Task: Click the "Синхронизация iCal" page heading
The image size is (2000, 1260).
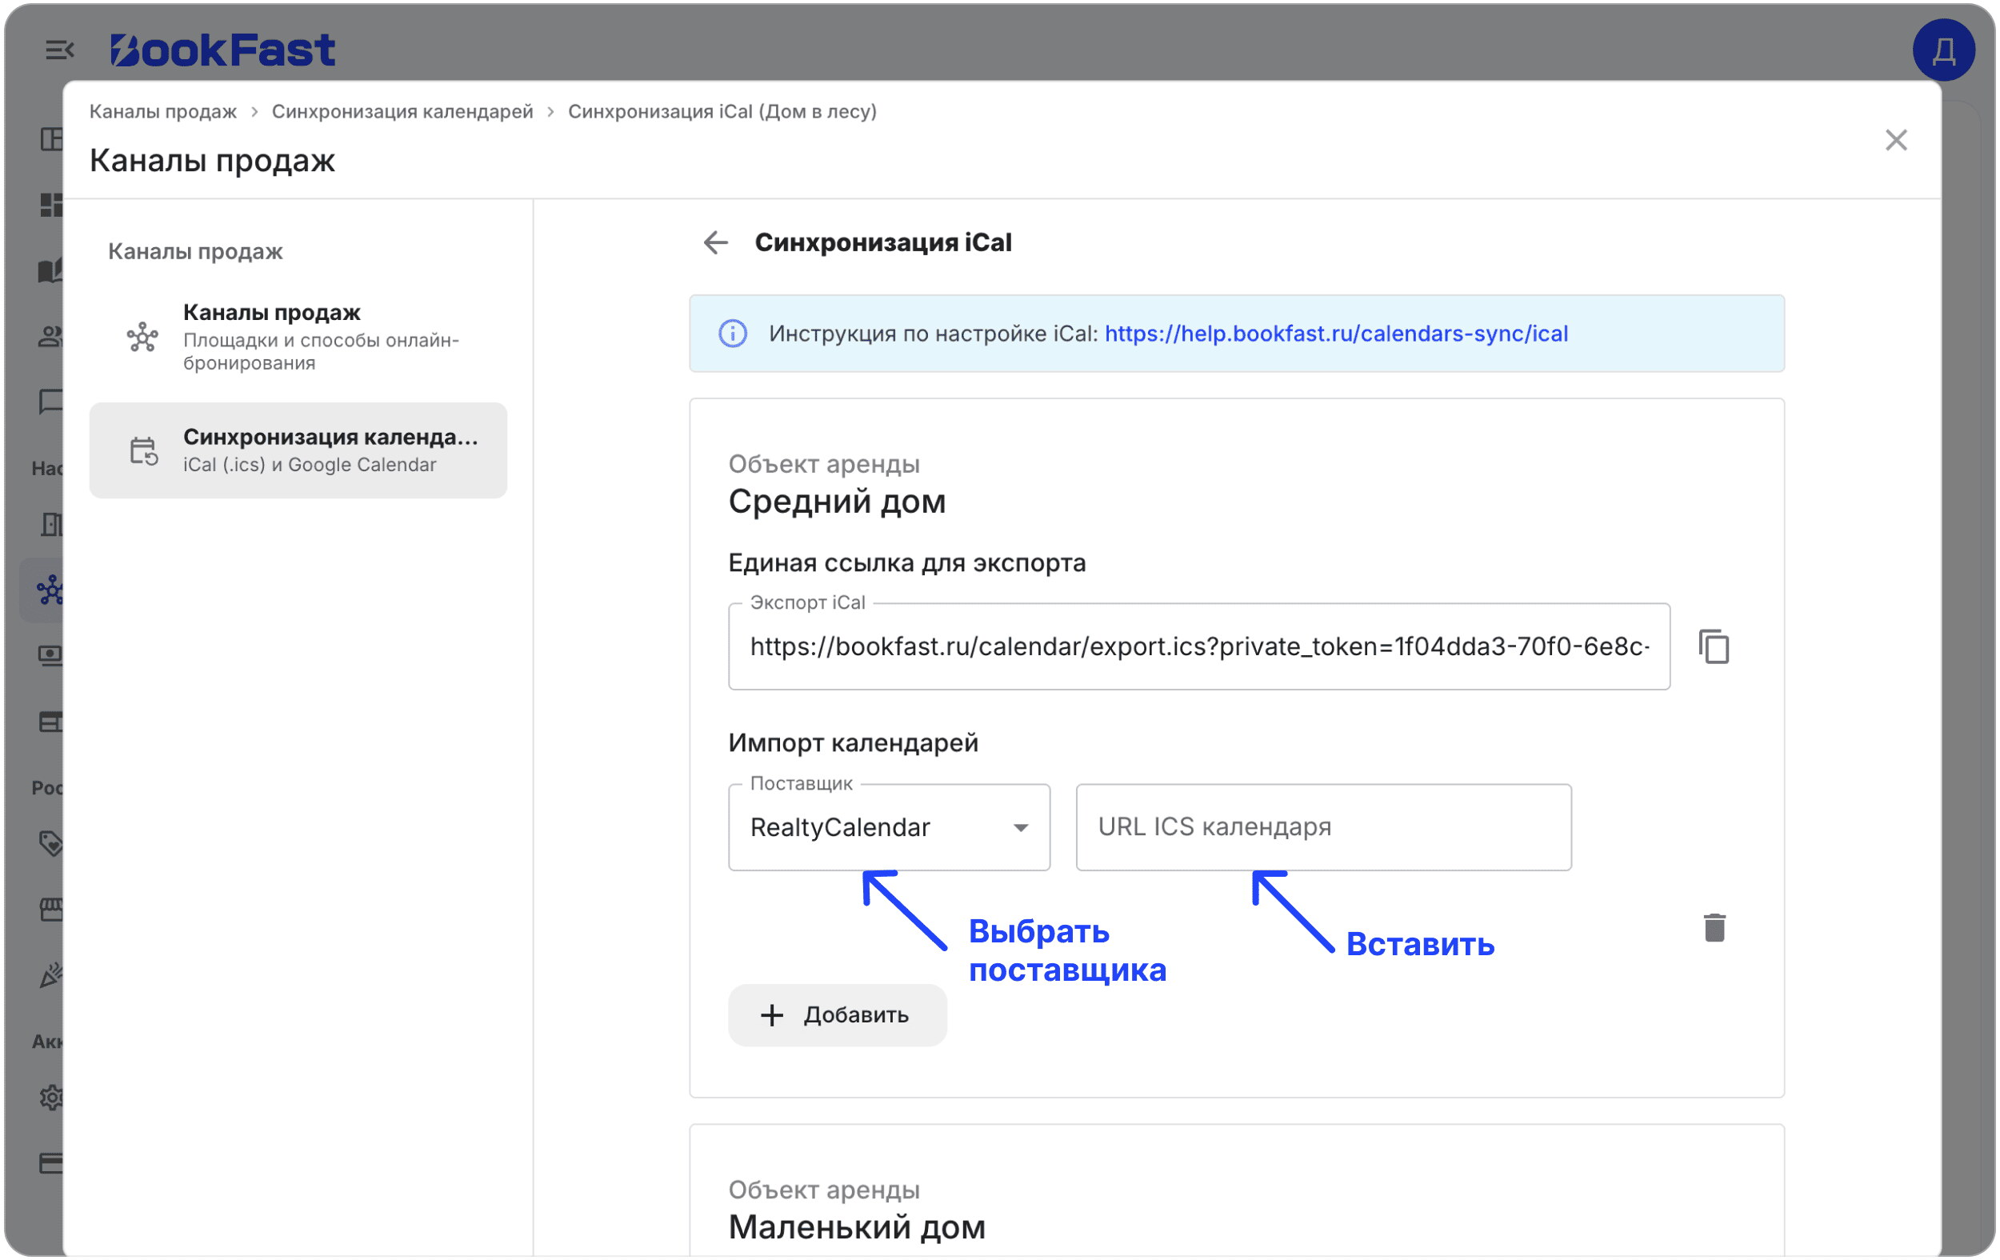Action: [883, 242]
